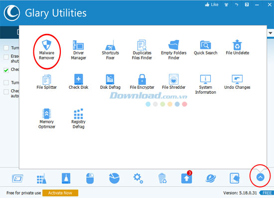The image size is (274, 198).
Task: Launch Disk Defrag
Action: (x=110, y=82)
